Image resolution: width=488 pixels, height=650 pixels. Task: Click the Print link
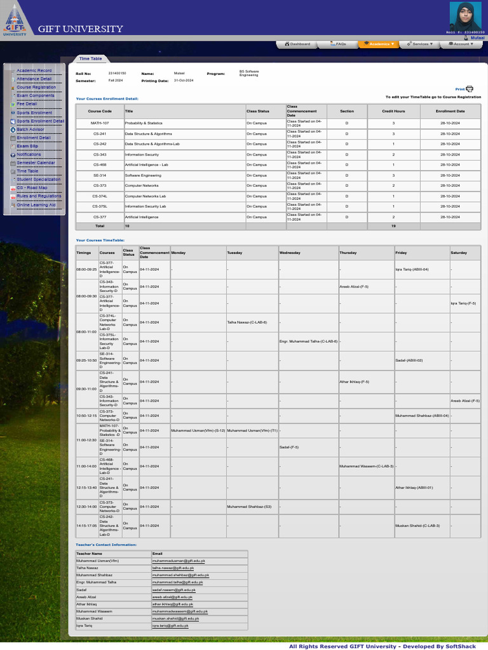(460, 89)
